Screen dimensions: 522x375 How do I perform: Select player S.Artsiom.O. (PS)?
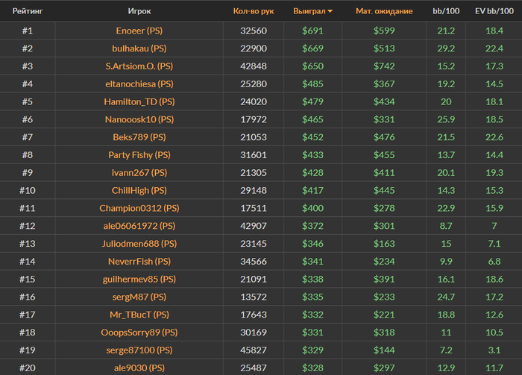pos(139,66)
